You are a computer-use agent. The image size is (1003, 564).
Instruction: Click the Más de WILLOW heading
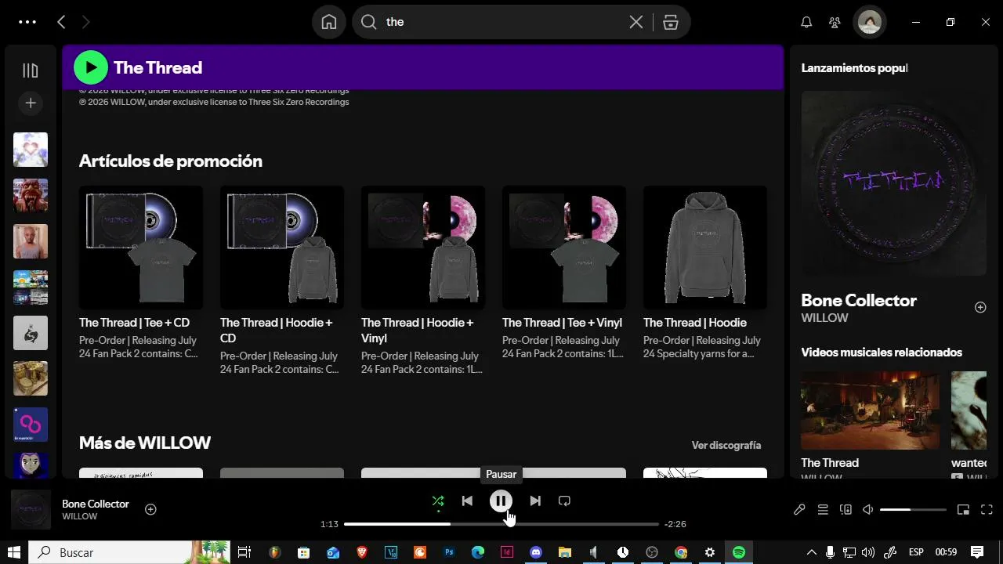coord(145,443)
